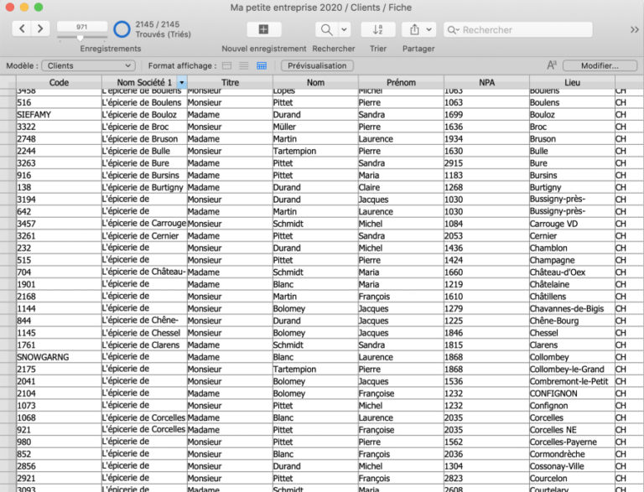Click the Rechercher magnifier icon
Viewport: 644px width, 492px height.
pos(325,29)
